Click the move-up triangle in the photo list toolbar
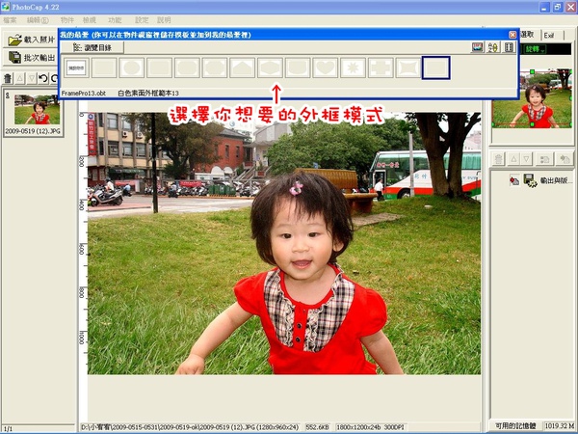This screenshot has width=578, height=434. pyautogui.click(x=20, y=78)
